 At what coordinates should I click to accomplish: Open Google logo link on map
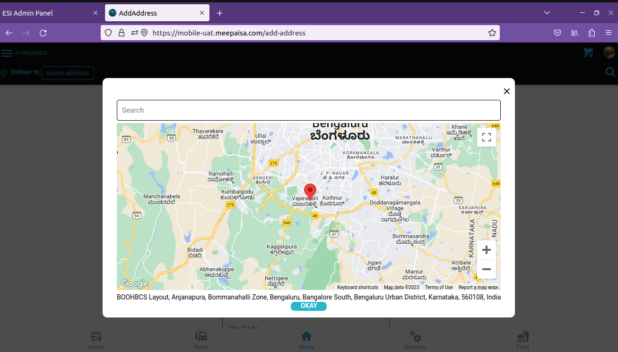(x=135, y=283)
